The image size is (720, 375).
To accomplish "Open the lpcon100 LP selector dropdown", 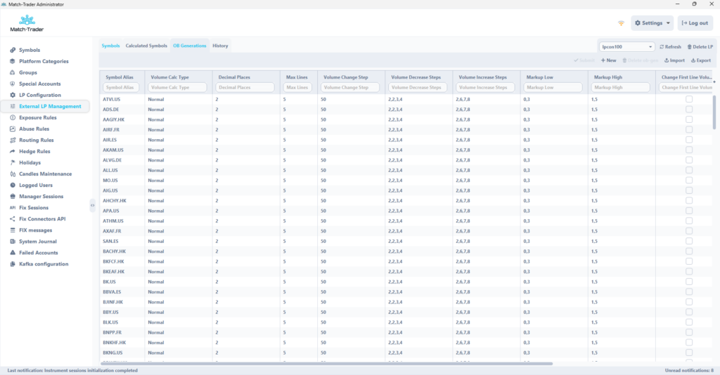I will (626, 47).
